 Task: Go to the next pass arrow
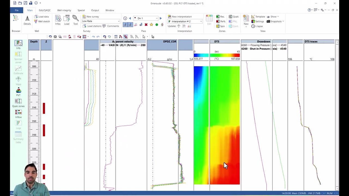161,18
